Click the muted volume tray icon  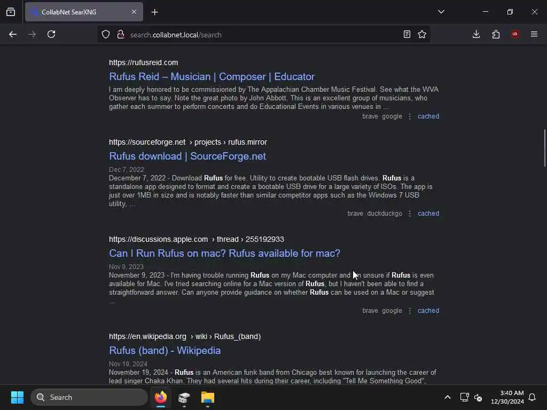point(478,397)
